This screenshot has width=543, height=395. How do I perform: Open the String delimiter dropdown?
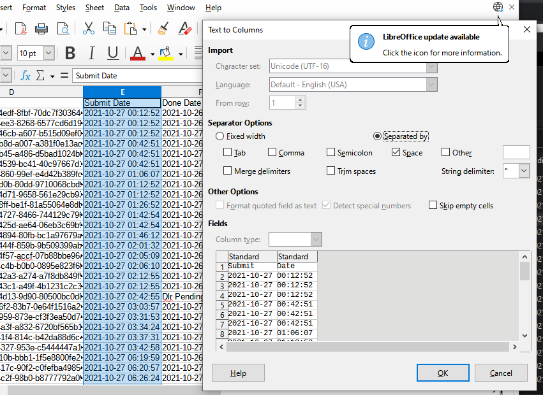tap(524, 171)
